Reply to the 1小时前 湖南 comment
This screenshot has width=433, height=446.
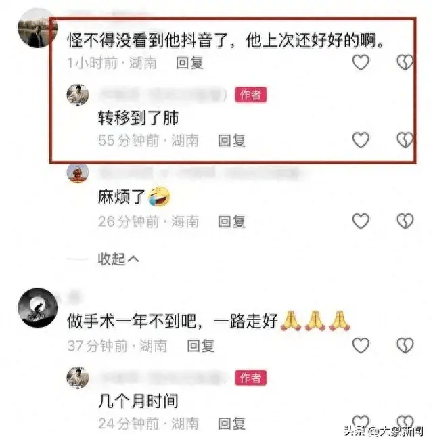click(189, 63)
